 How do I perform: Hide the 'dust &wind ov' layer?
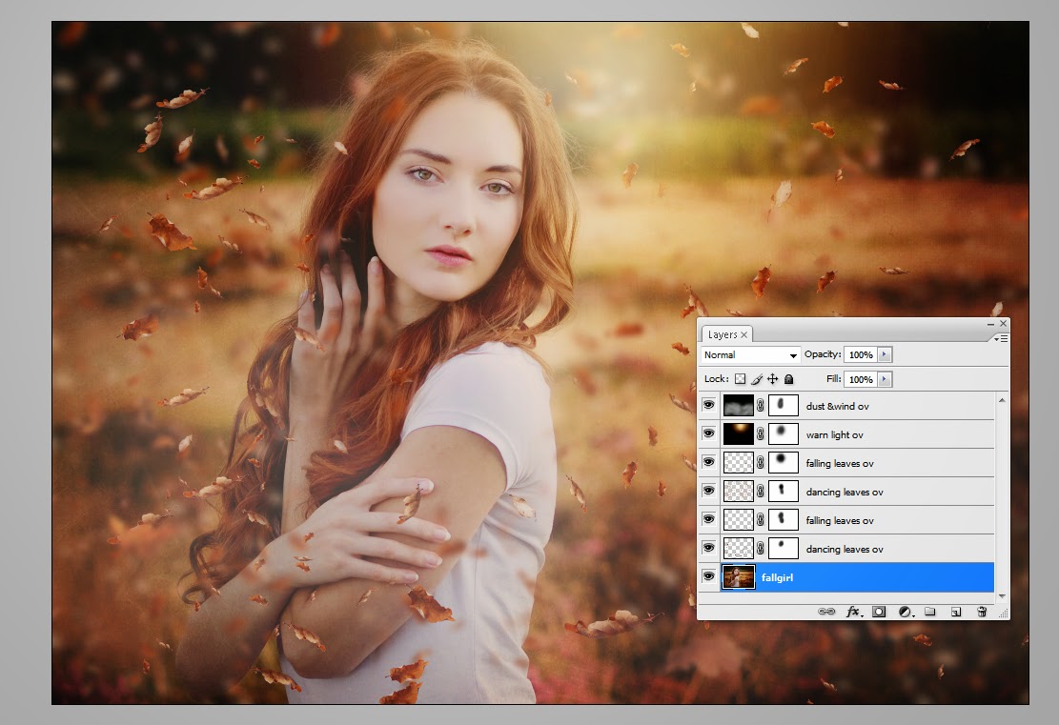(x=708, y=405)
